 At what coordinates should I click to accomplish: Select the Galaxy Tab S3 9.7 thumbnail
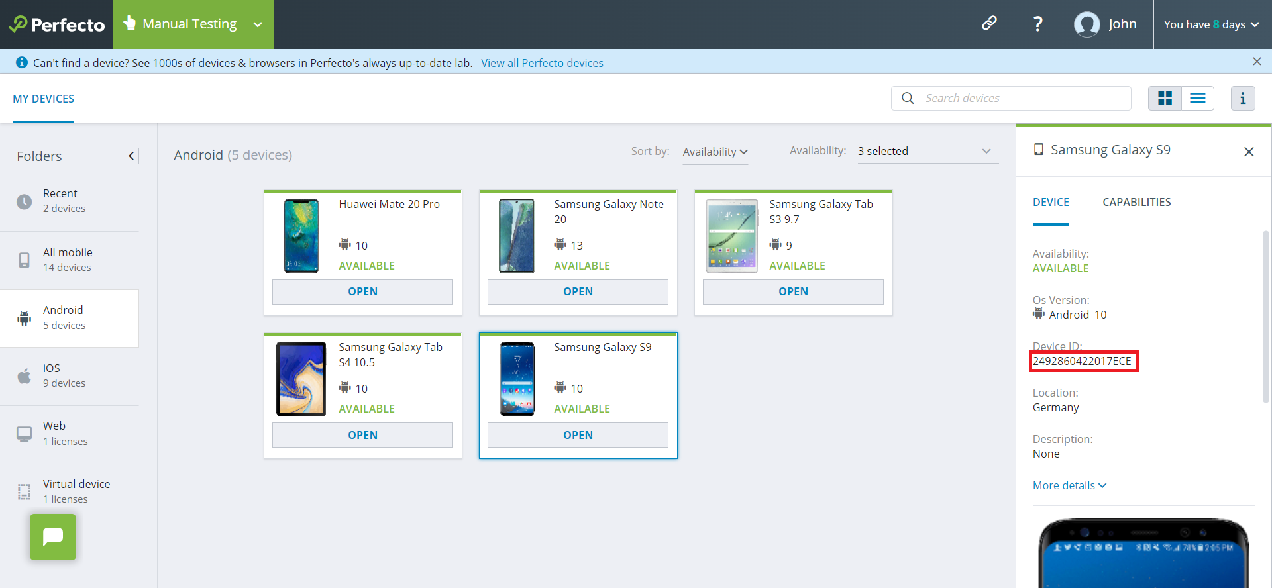click(732, 236)
